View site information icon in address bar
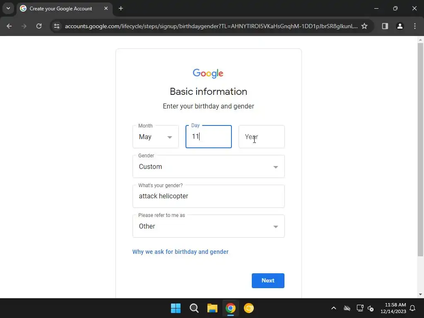 point(57,26)
